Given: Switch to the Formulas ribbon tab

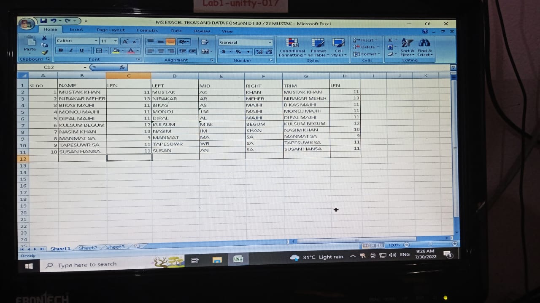Looking at the screenshot, I should (x=147, y=30).
